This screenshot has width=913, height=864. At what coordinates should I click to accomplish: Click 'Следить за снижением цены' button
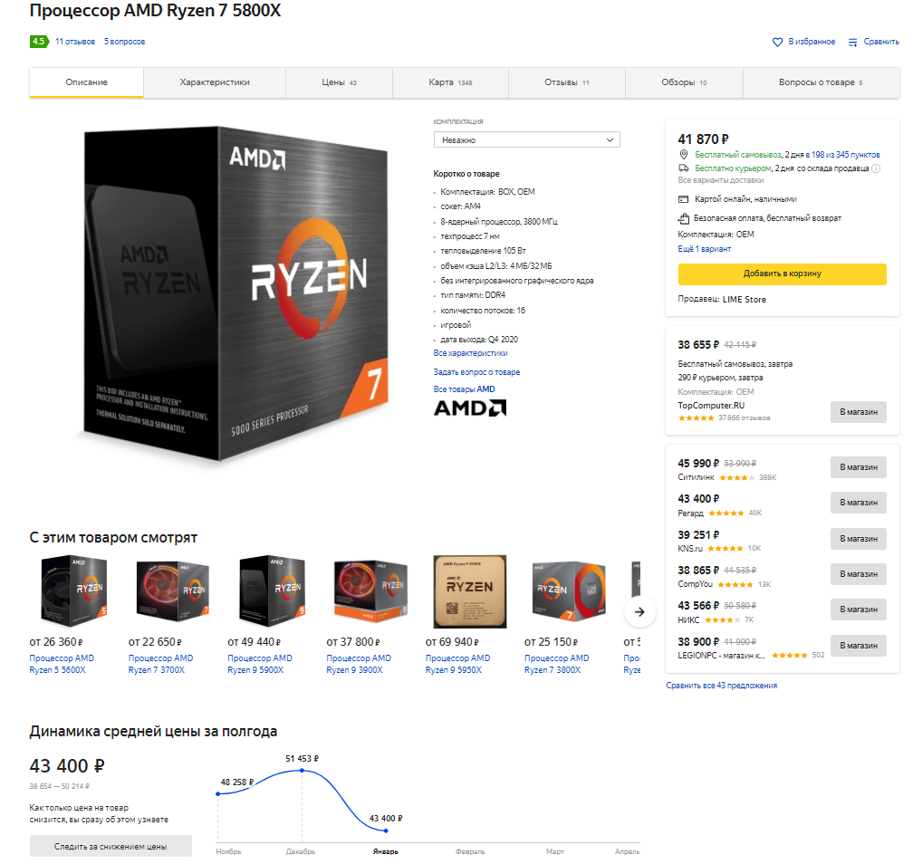point(111,846)
